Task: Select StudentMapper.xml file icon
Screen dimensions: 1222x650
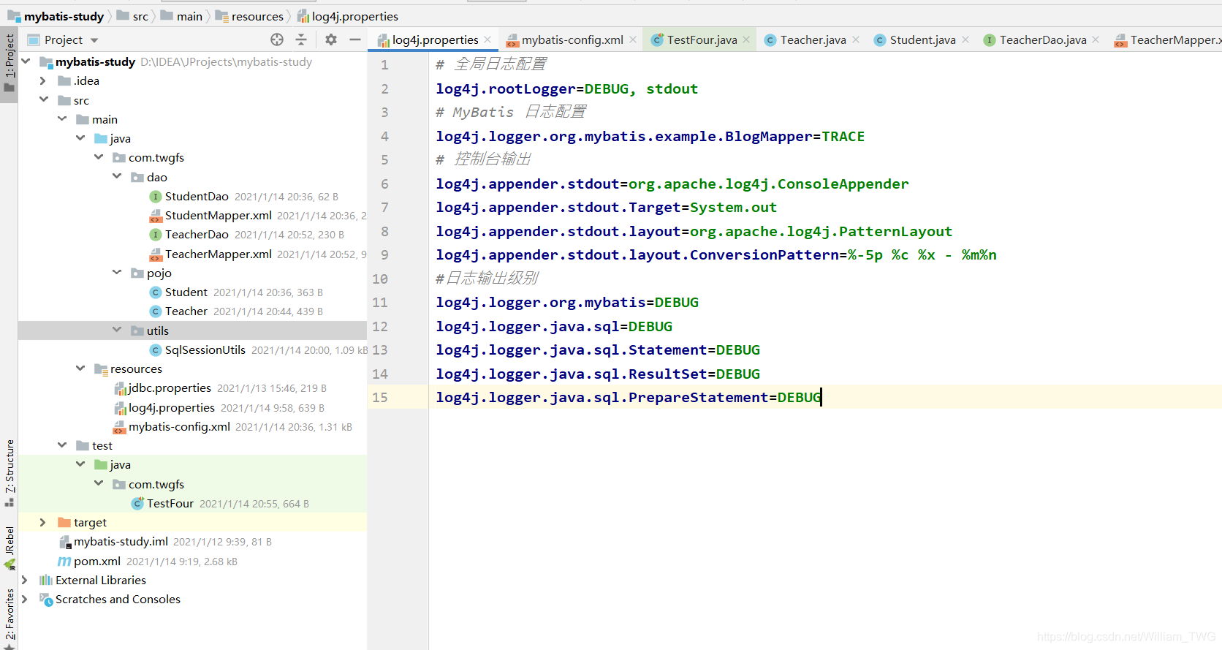Action: 155,216
